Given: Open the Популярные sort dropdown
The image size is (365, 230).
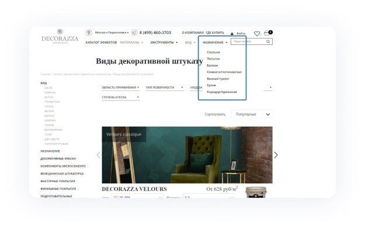Looking at the screenshot, I should [x=252, y=114].
